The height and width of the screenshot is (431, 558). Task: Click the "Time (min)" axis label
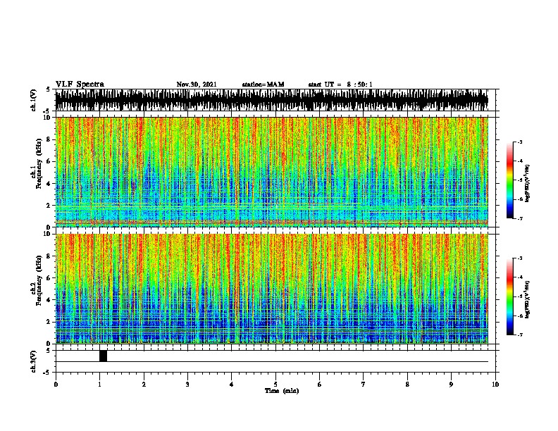[282, 391]
